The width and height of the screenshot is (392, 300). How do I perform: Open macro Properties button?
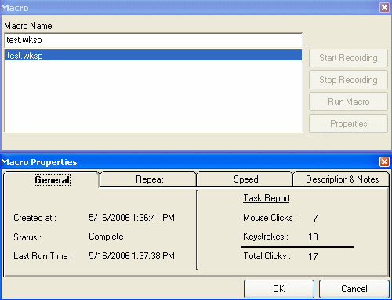click(x=348, y=124)
